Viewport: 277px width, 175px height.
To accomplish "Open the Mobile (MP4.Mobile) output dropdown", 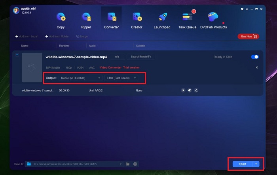I will pyautogui.click(x=80, y=78).
